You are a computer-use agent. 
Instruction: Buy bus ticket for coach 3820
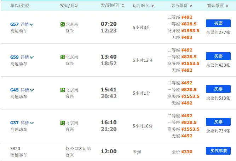click(218, 151)
